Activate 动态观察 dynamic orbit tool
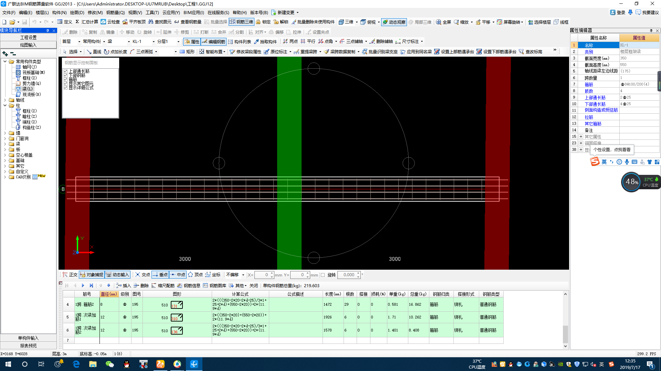Image resolution: width=661 pixels, height=371 pixels. pyautogui.click(x=394, y=22)
